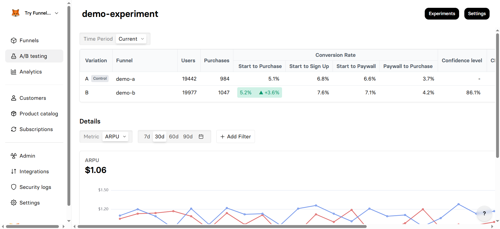The image size is (500, 229).
Task: Click the Analytics bar chart icon
Action: pos(14,72)
